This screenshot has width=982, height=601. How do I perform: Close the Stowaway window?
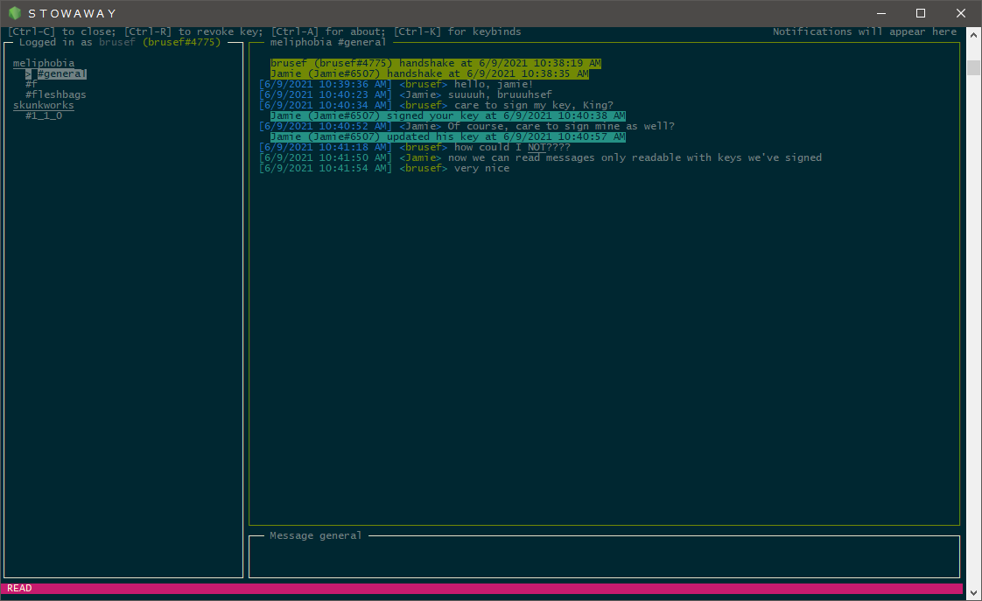pyautogui.click(x=961, y=13)
